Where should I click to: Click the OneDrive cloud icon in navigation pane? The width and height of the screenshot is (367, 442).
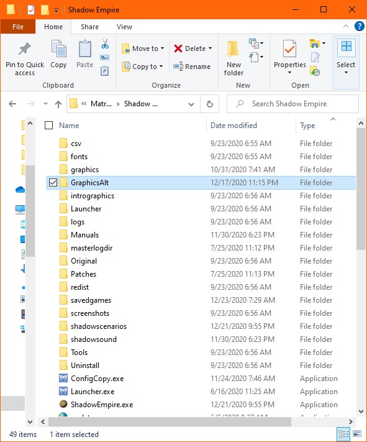(20, 190)
